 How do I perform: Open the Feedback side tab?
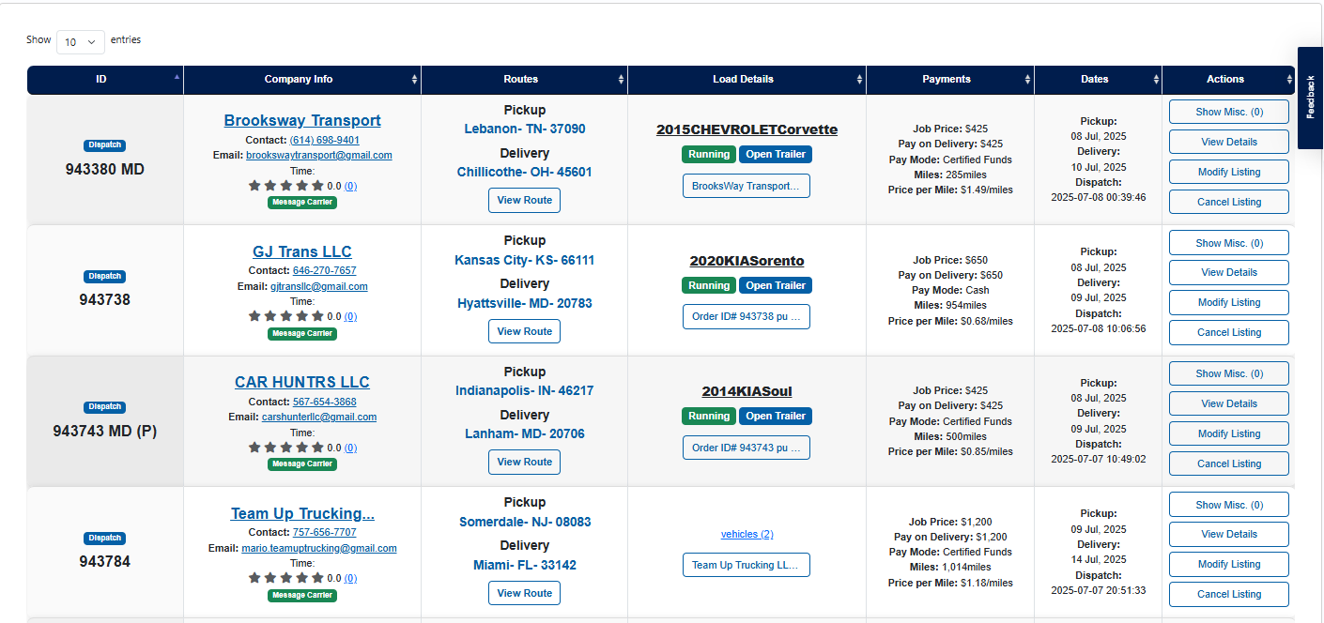pos(1310,98)
